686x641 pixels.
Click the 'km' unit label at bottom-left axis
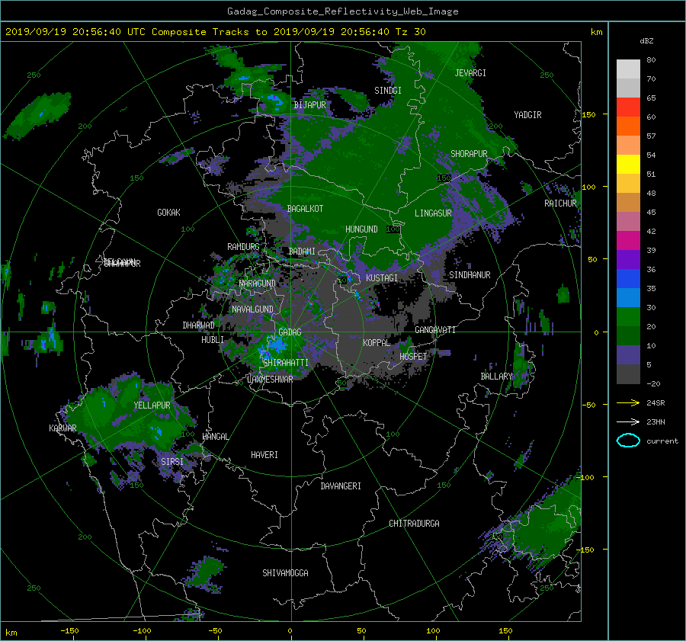point(11,633)
